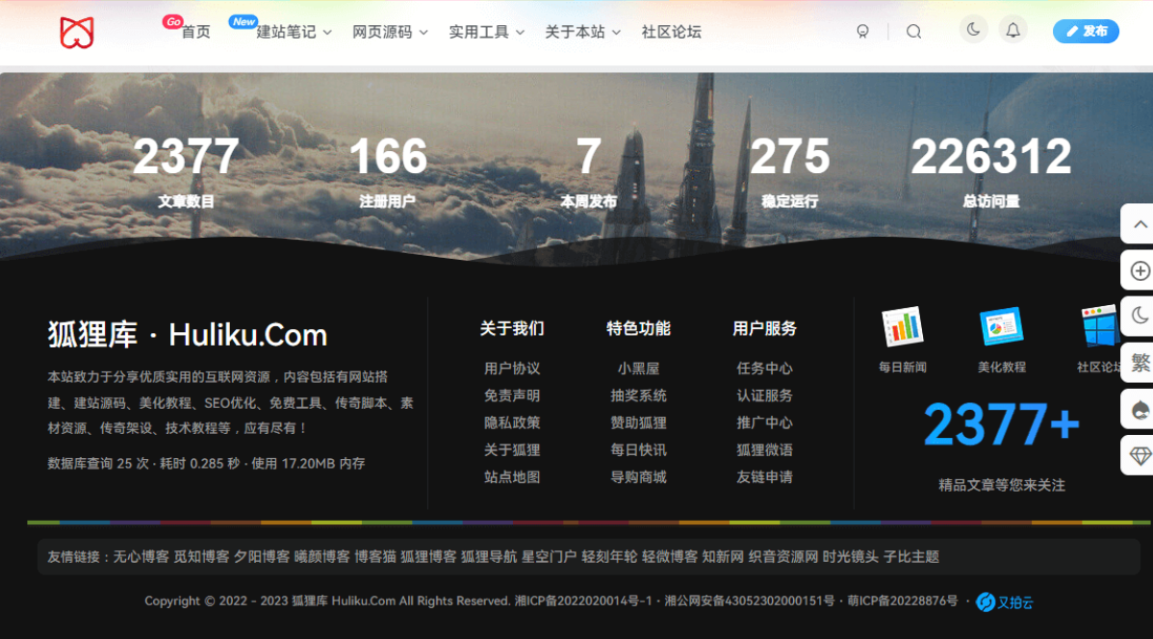Visit friend link 夕阳博客

[x=262, y=556]
